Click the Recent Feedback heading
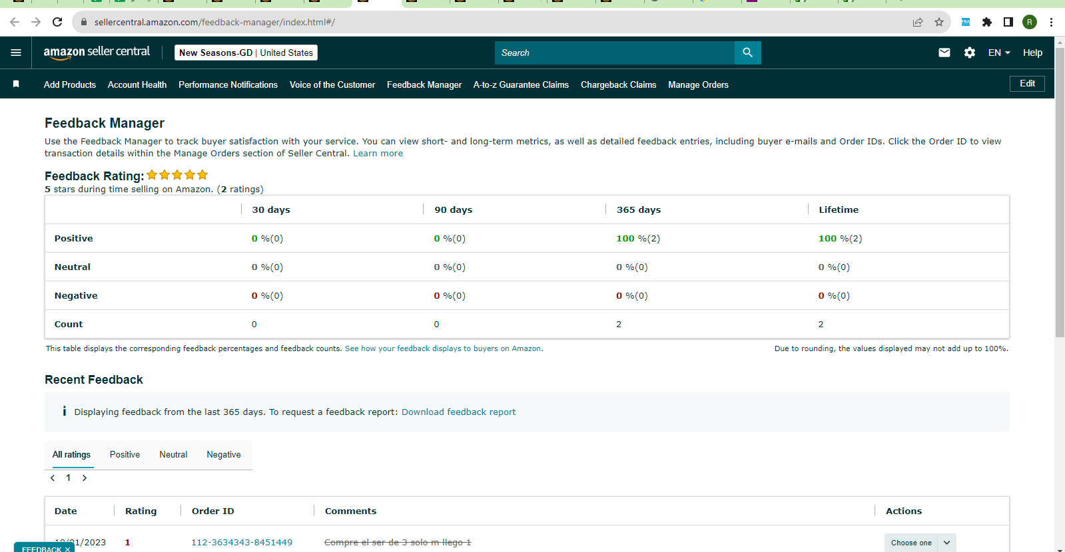This screenshot has height=552, width=1065. pos(94,380)
